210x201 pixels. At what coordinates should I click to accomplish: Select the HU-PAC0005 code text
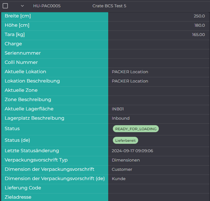pyautogui.click(x=47, y=6)
